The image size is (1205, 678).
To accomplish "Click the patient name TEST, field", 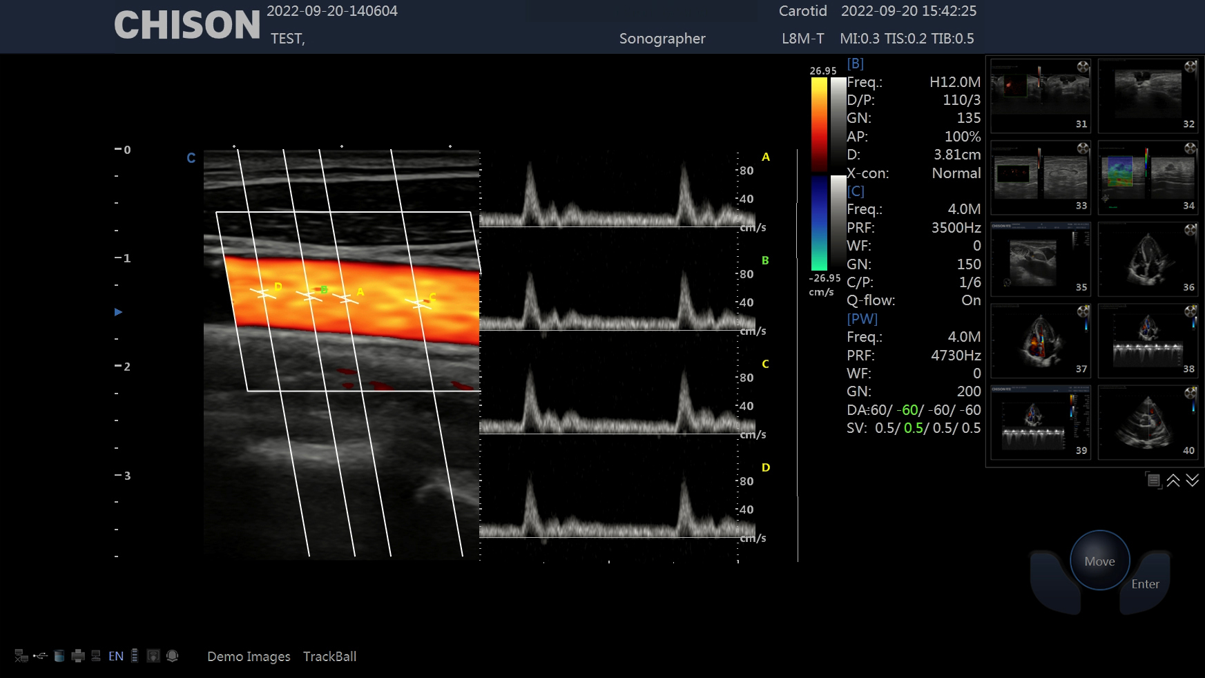I will pos(288,39).
